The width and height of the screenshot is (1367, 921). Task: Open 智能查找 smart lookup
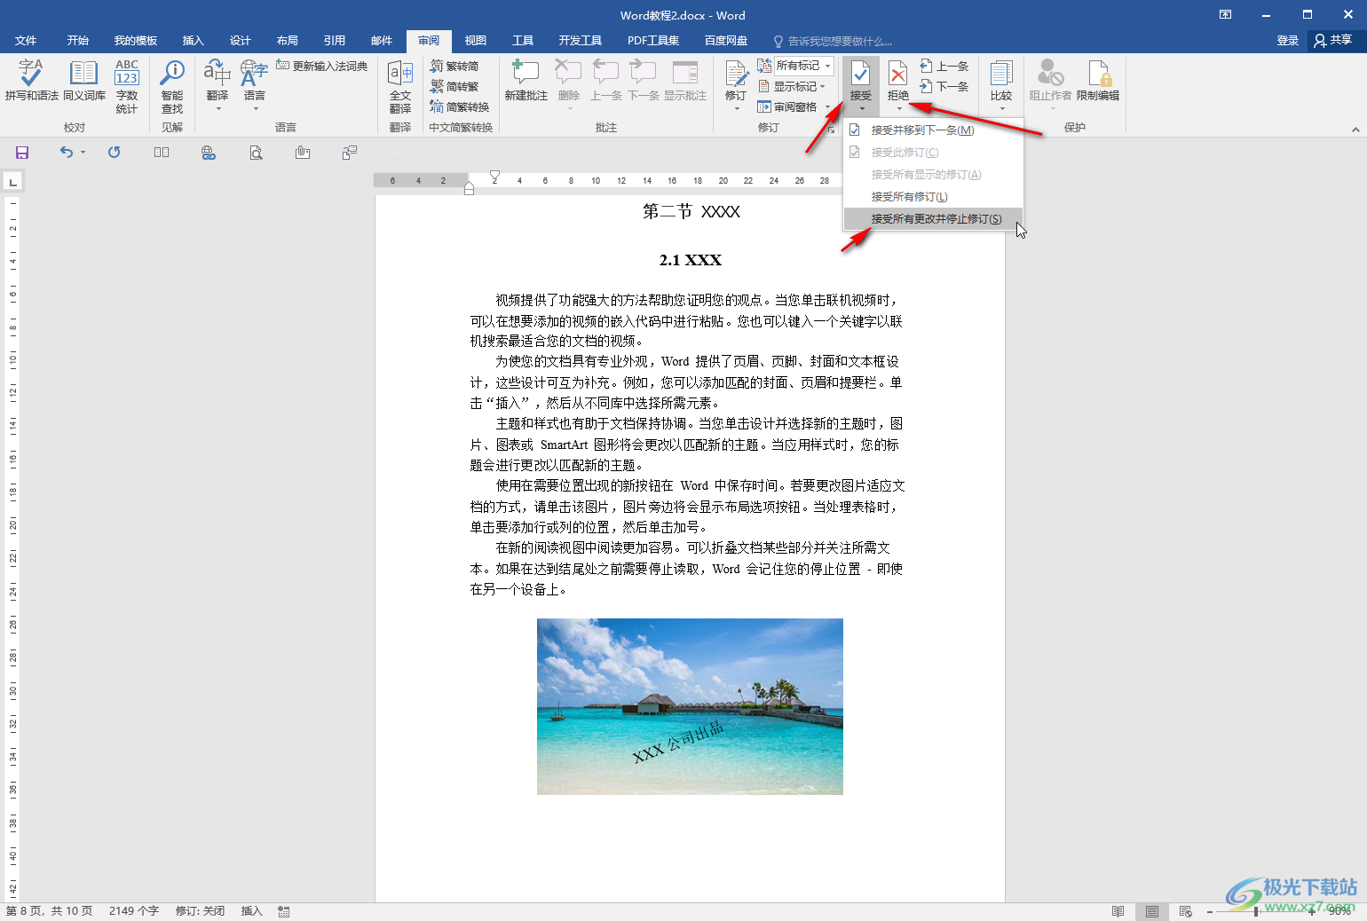click(x=172, y=86)
